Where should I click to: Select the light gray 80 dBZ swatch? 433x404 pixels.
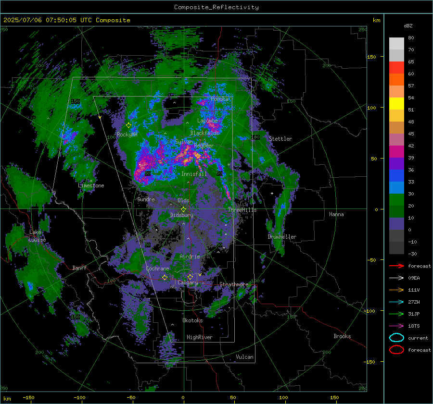(396, 43)
